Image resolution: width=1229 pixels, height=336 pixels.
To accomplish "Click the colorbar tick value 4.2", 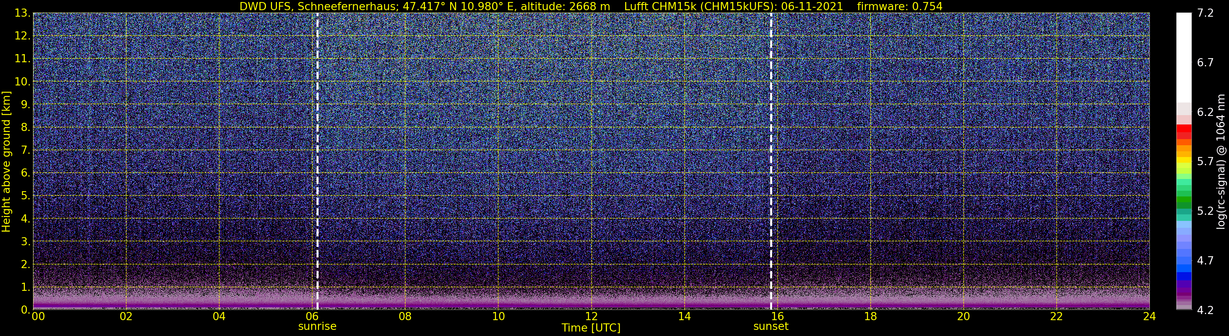I will [x=1205, y=310].
